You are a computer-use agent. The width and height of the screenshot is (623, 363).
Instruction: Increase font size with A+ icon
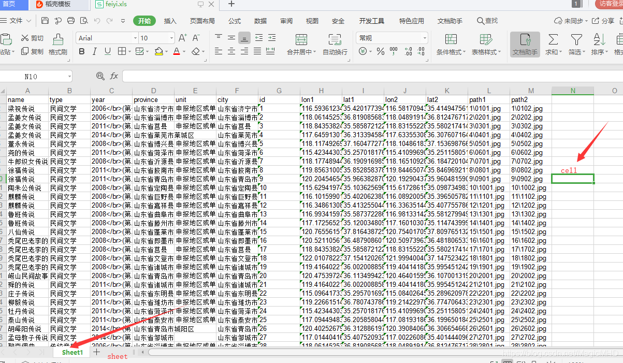(x=183, y=38)
